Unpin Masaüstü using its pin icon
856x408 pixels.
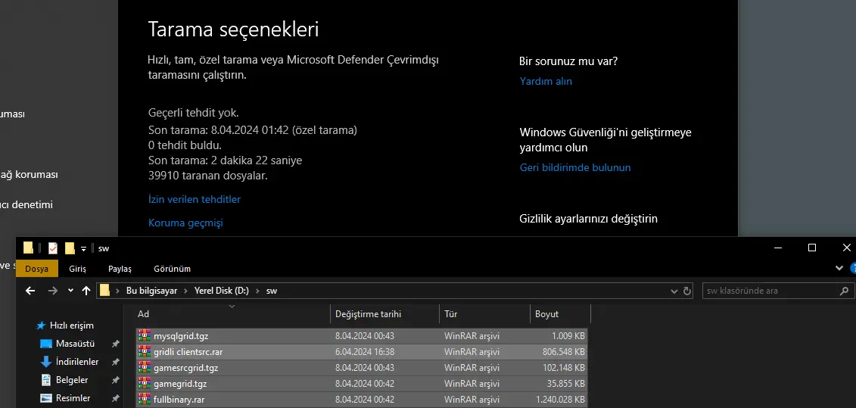click(x=115, y=344)
